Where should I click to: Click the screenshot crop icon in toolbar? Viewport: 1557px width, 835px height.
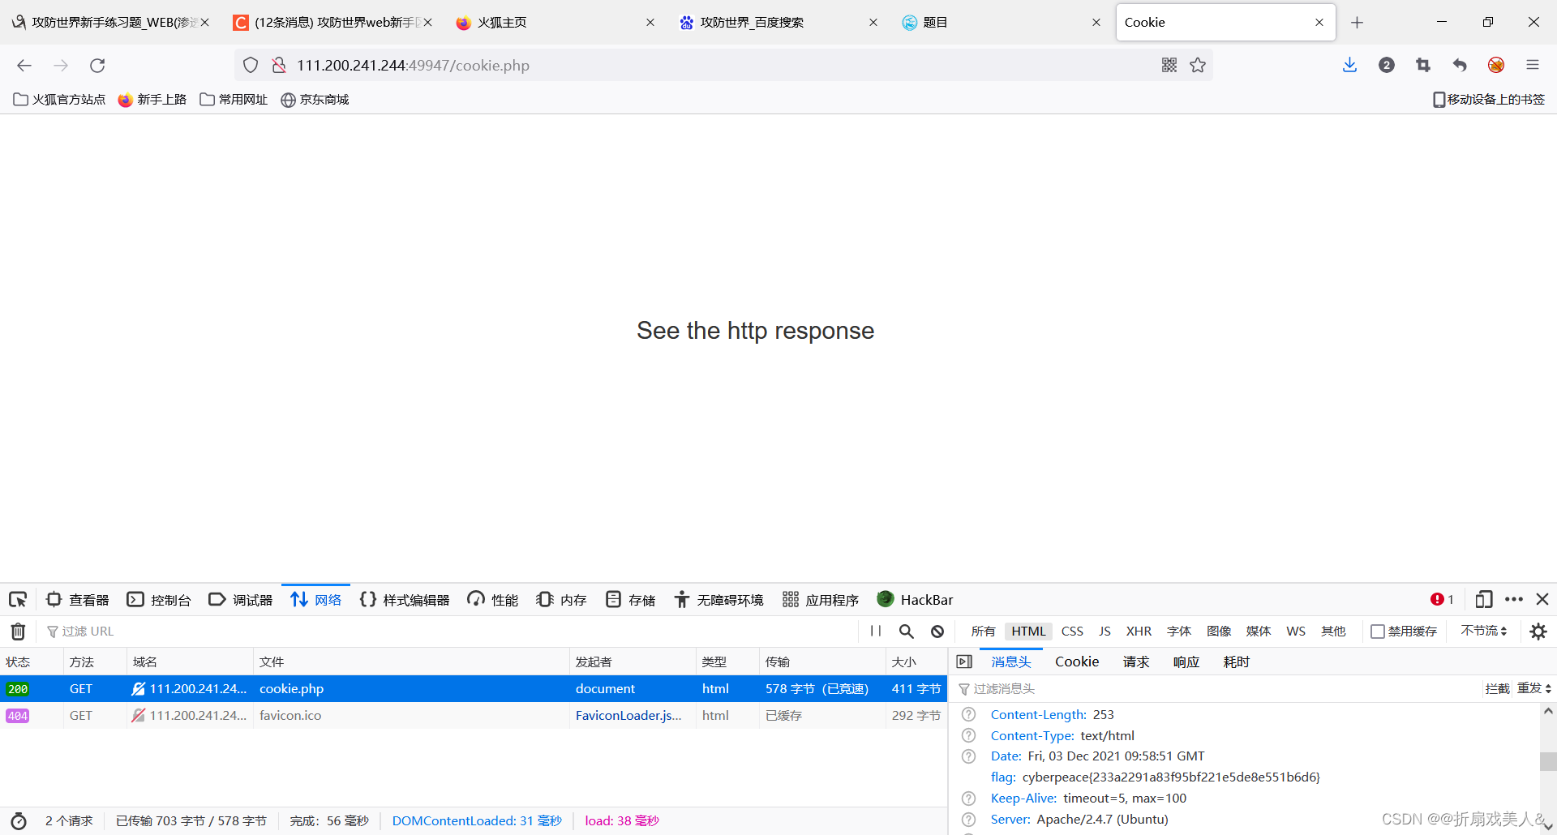click(x=1423, y=66)
